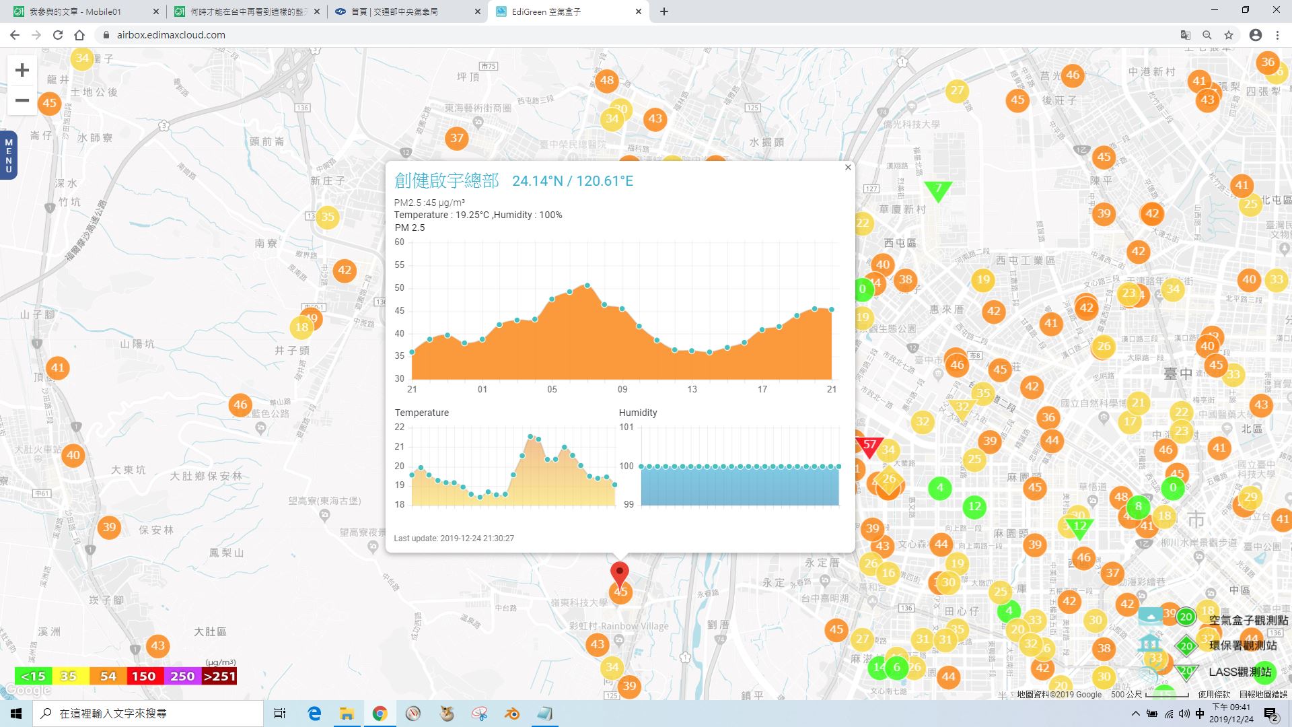Expand hidden system tray icons
This screenshot has width=1292, height=727.
1136,714
